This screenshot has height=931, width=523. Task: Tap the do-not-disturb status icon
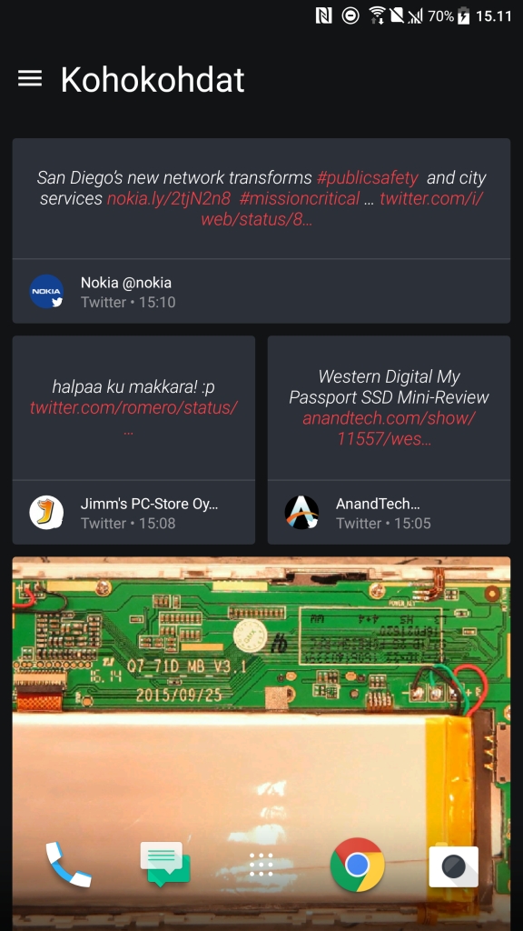pyautogui.click(x=350, y=15)
